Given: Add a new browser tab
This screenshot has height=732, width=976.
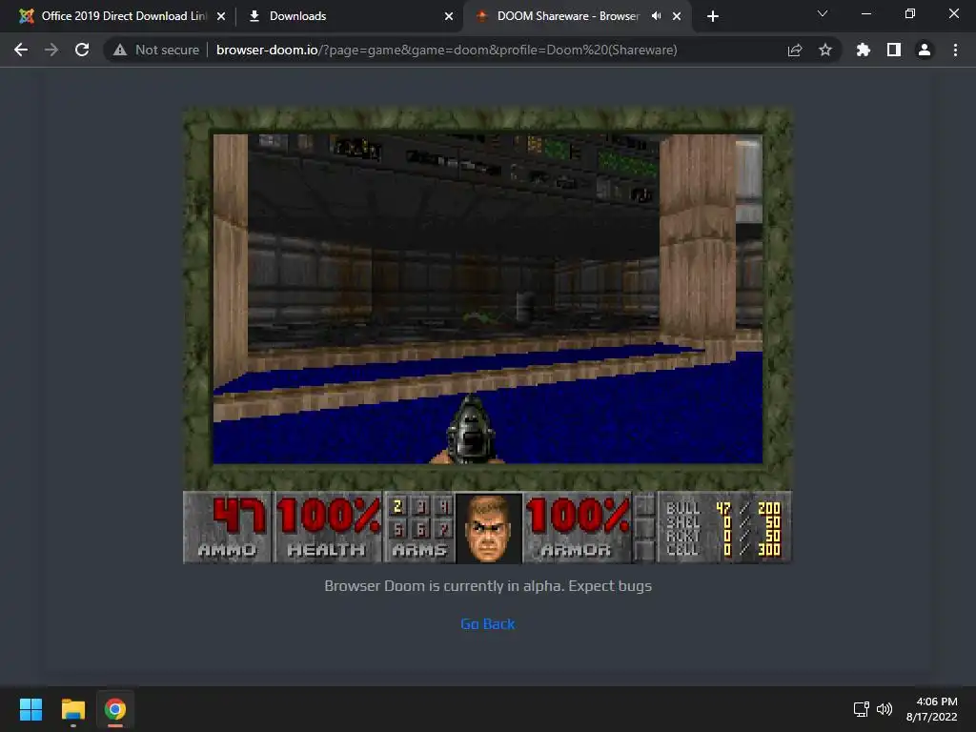Looking at the screenshot, I should pyautogui.click(x=713, y=16).
